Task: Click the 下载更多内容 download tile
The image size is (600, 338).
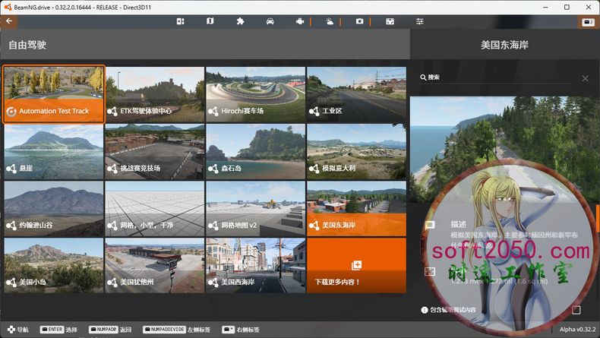Action: (x=357, y=266)
